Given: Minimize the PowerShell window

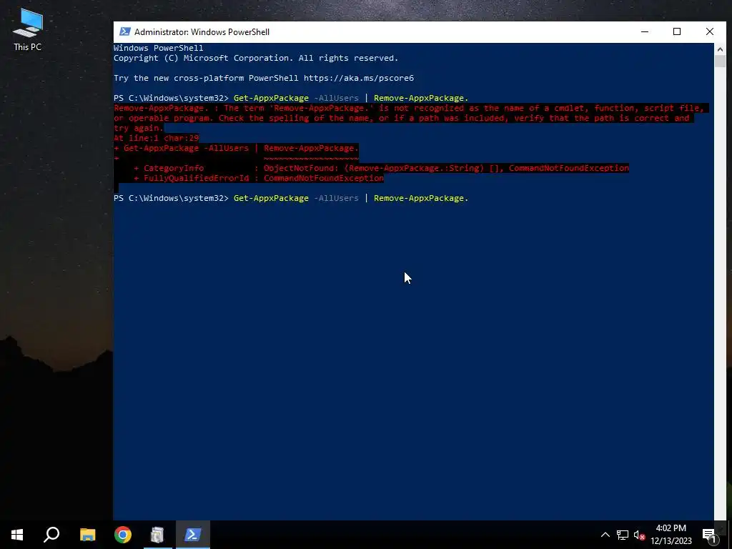Looking at the screenshot, I should coord(645,31).
